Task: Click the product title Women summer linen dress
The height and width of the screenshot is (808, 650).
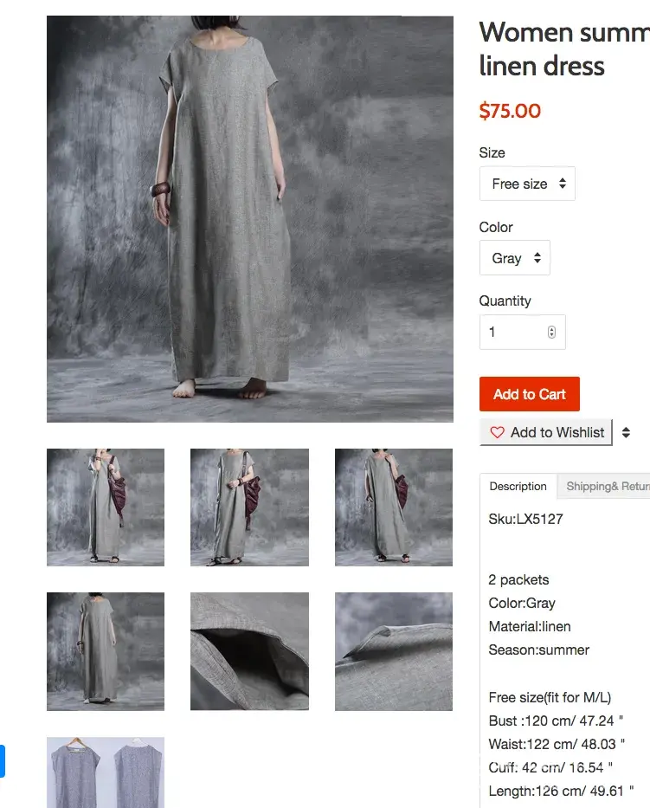Action: [564, 49]
